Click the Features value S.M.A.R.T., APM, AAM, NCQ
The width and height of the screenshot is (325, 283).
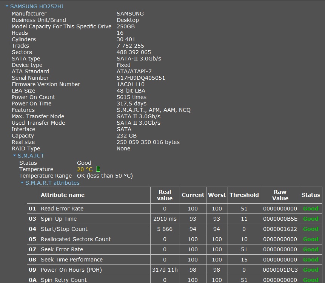[x=154, y=110]
